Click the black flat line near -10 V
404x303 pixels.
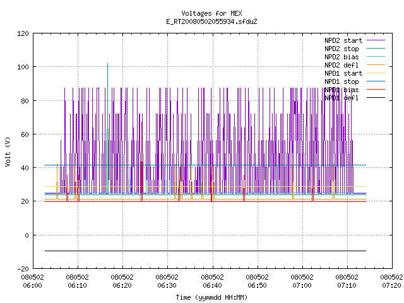tap(205, 251)
